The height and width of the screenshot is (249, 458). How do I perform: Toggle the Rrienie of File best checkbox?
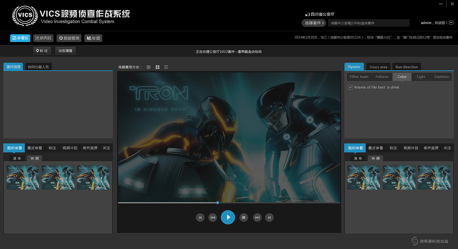(351, 87)
